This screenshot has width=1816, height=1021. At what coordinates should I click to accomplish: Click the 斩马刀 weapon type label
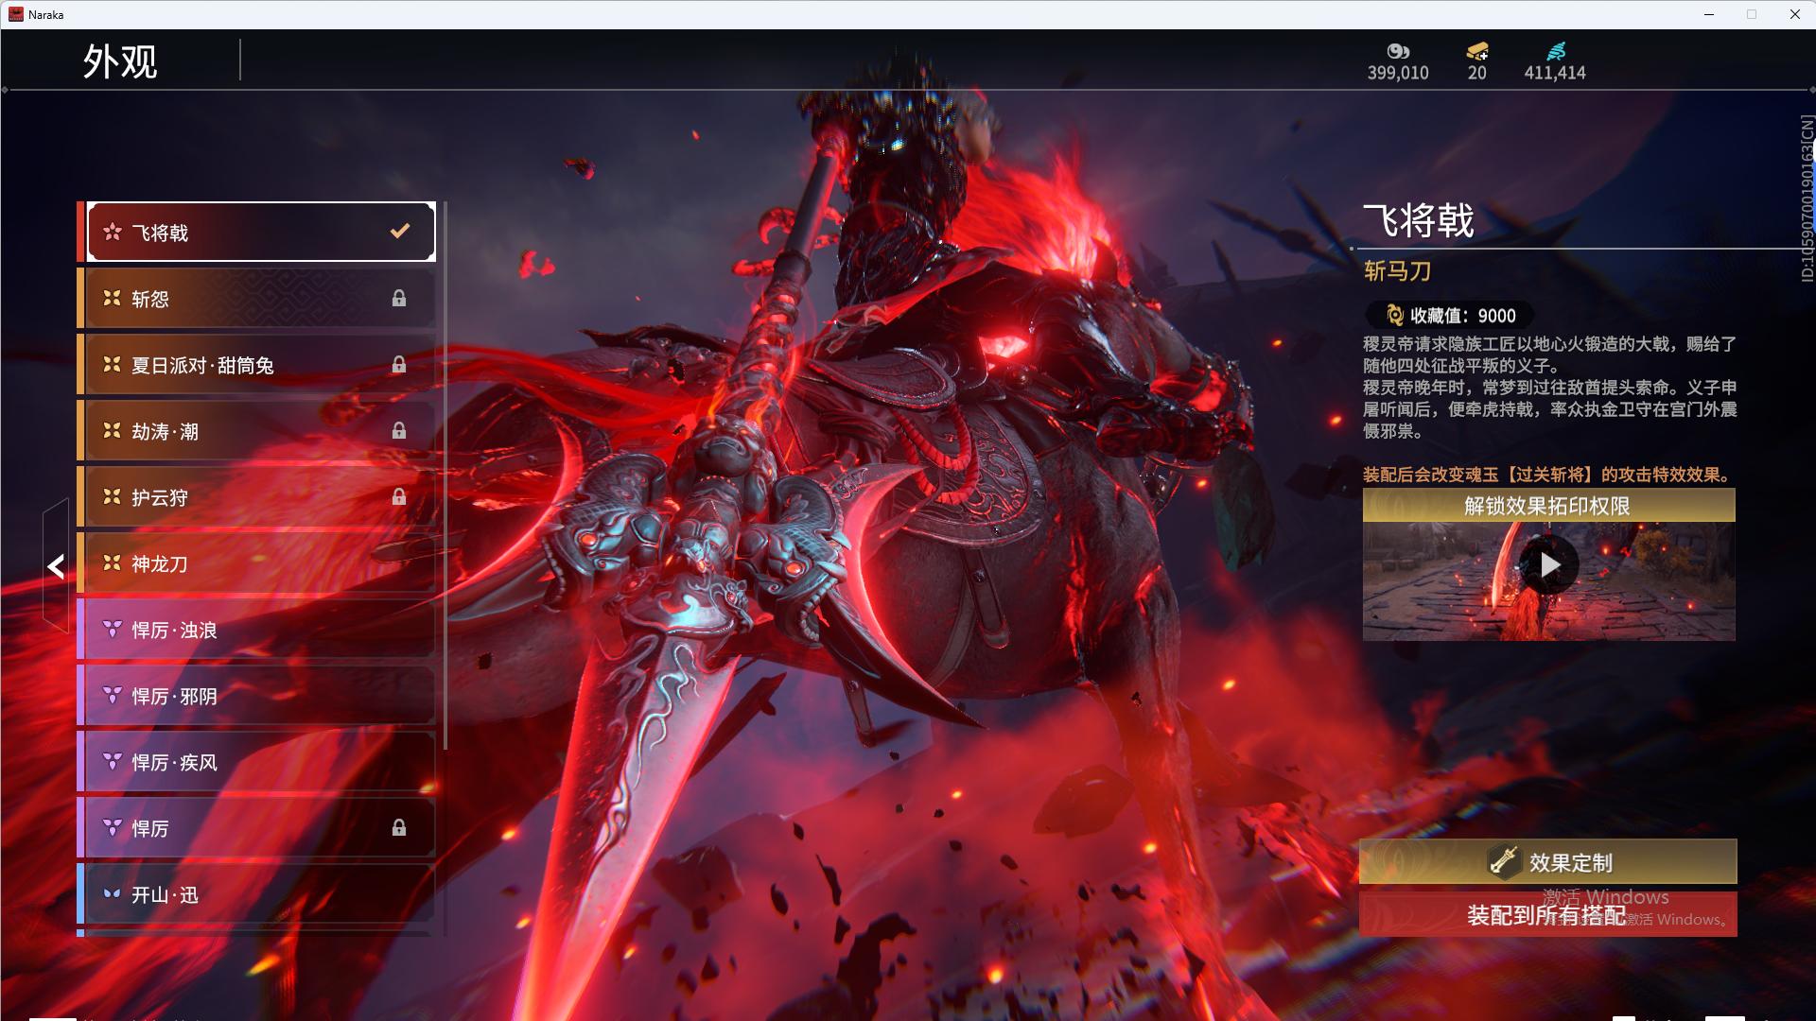coord(1397,271)
